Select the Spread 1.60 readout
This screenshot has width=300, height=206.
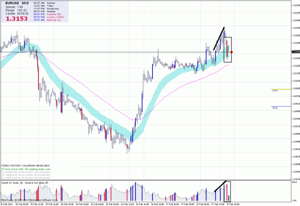click(14, 7)
